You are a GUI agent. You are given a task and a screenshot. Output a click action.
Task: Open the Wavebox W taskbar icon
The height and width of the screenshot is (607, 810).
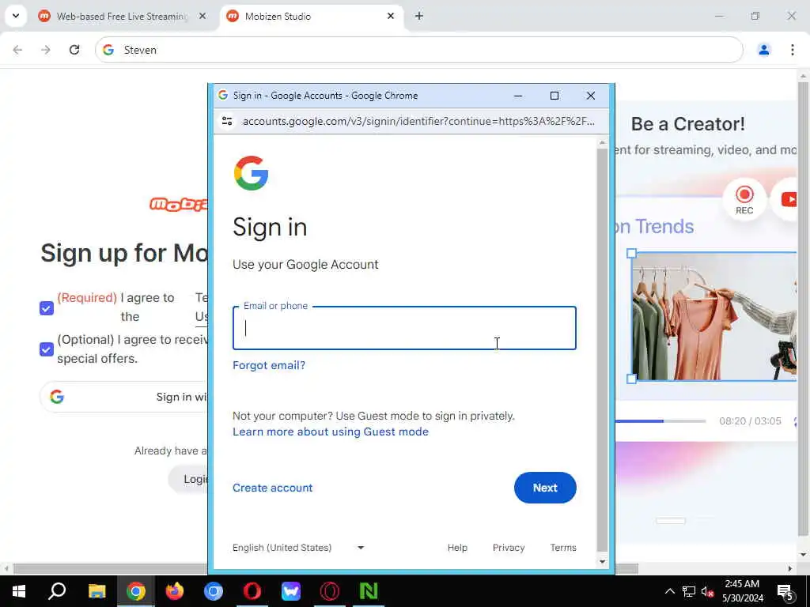291,591
